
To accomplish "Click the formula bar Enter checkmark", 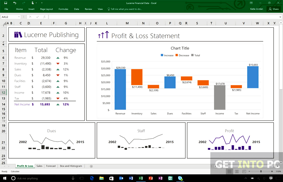I will click(37, 17).
